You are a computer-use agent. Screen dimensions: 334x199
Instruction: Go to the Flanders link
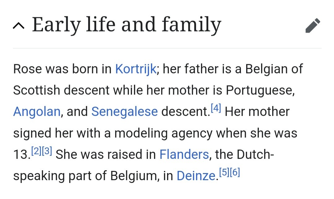click(184, 154)
